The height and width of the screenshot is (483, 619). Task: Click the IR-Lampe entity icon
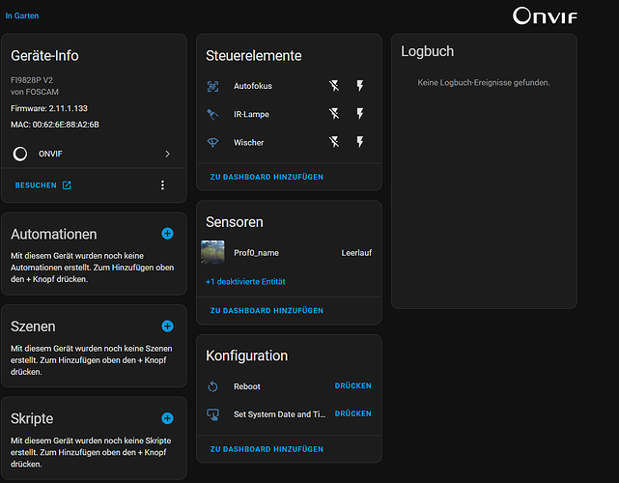pos(212,114)
